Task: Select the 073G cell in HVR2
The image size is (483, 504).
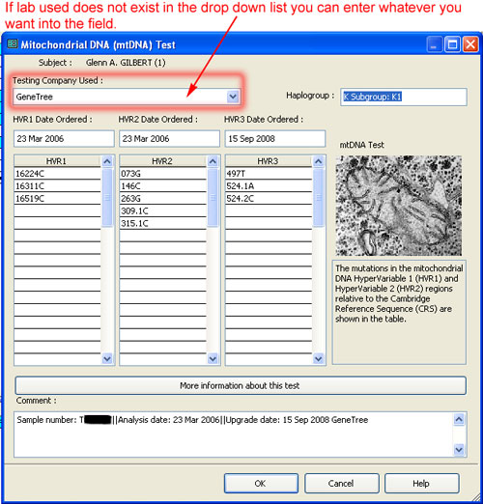Action: coord(162,174)
